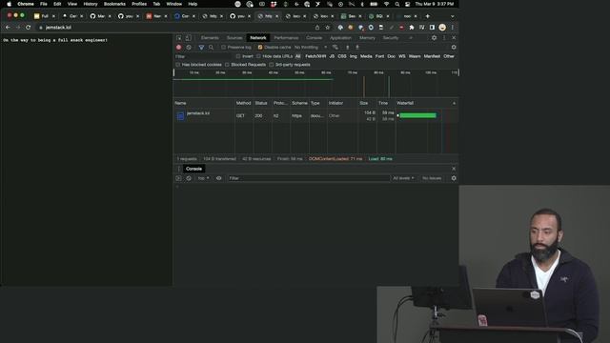The height and width of the screenshot is (343, 610).
Task: Reload the page with refresh icon
Action: click(28, 28)
